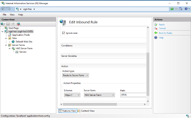Open the Help menu
Image resolution: width=191 pixels, height=118 pixels.
20,15
